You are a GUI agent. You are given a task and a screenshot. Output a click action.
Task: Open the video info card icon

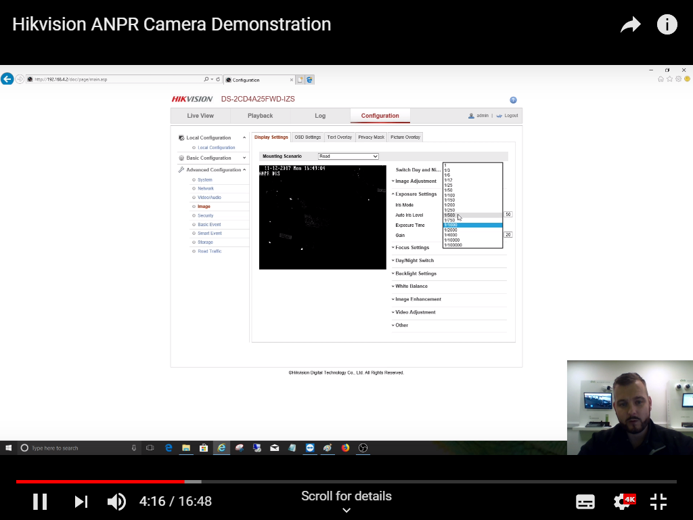pyautogui.click(x=667, y=25)
